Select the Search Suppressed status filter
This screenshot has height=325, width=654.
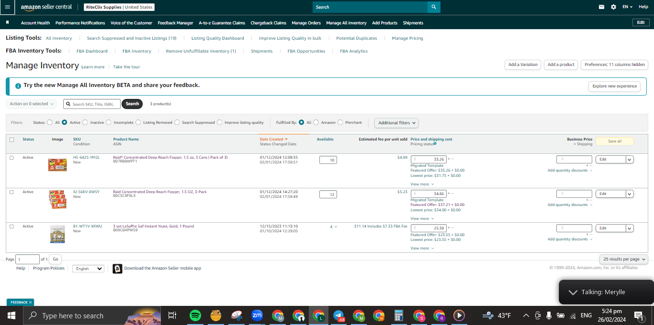(x=177, y=122)
